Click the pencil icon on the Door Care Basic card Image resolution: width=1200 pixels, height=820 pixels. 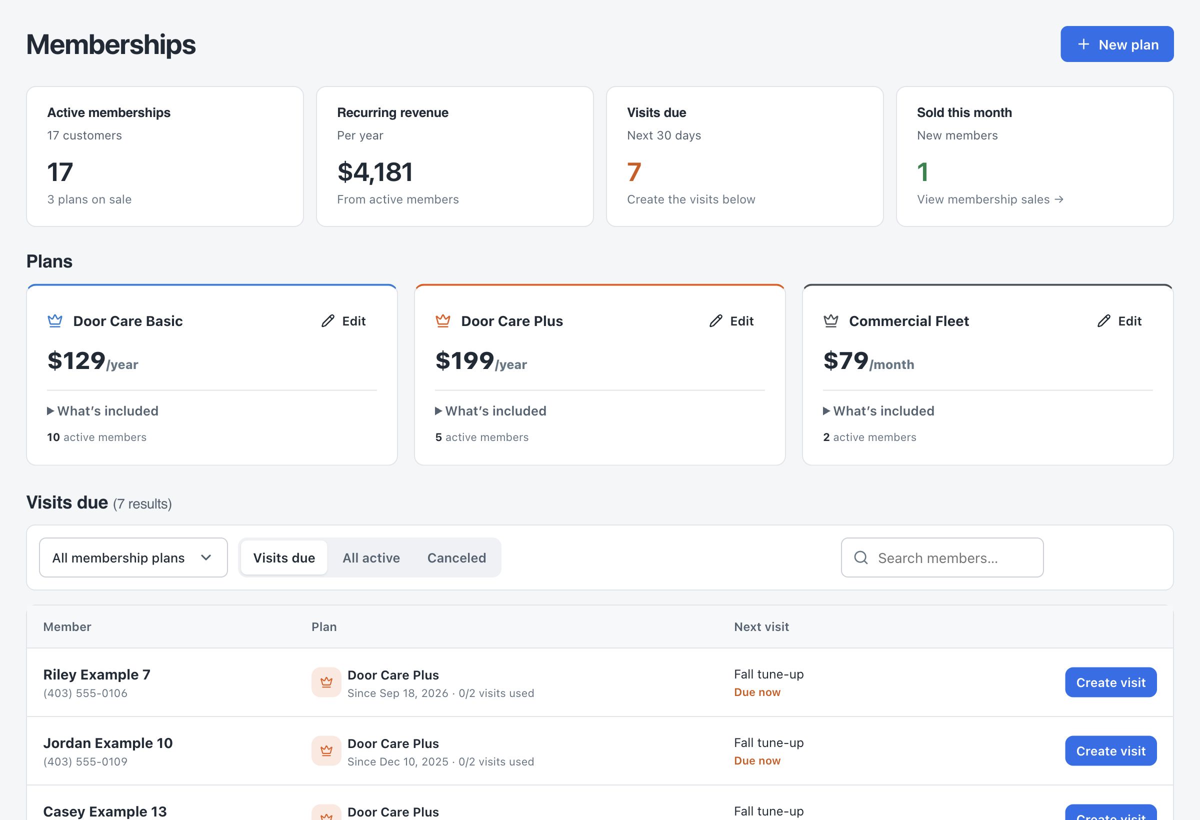click(328, 320)
